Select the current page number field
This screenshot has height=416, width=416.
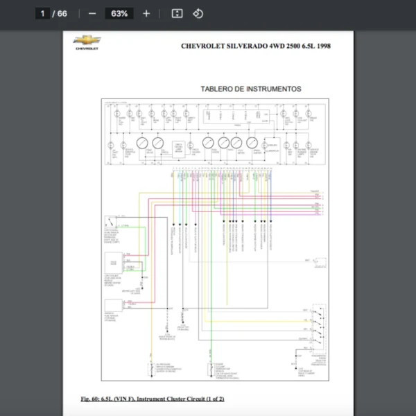point(42,13)
